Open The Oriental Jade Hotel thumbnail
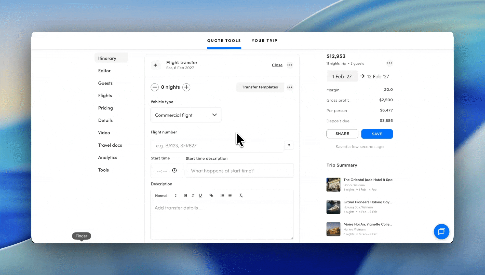The image size is (485, 275). pyautogui.click(x=333, y=184)
